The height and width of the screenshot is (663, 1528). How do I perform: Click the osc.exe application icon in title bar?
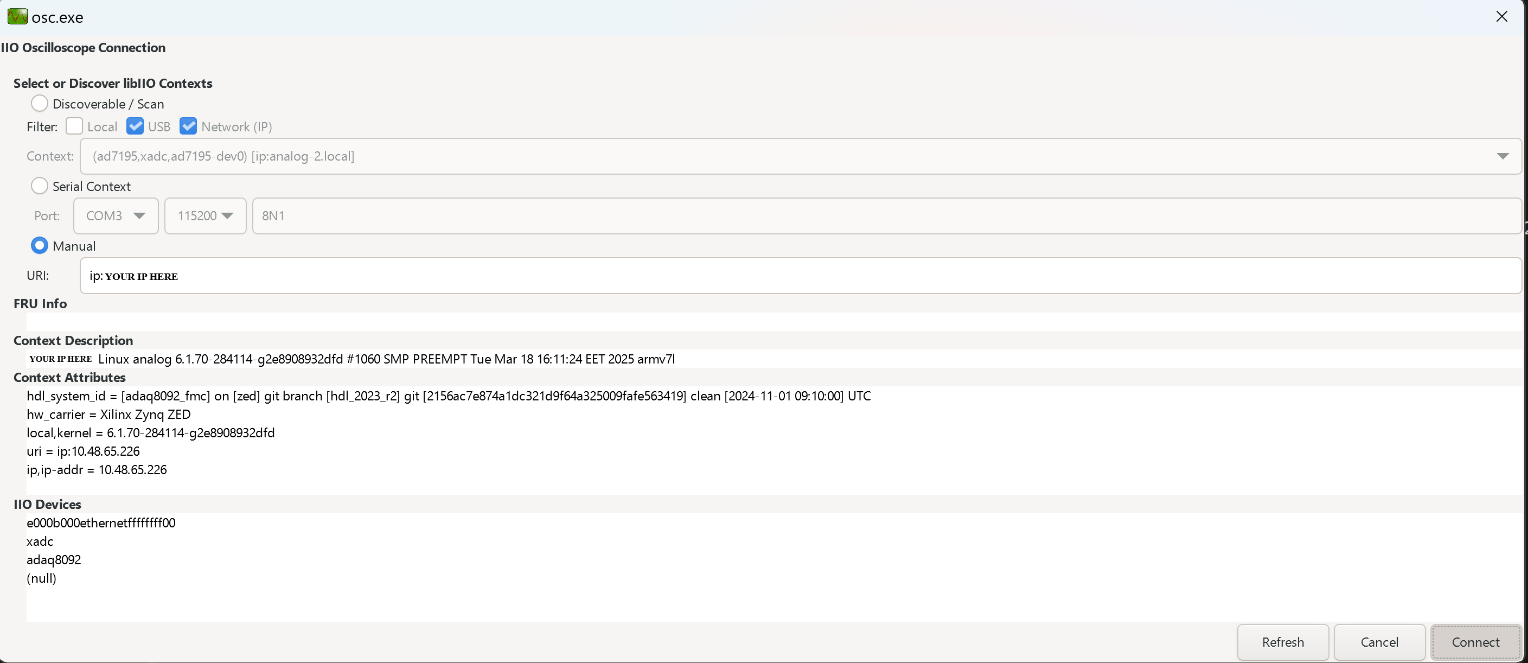[x=17, y=17]
